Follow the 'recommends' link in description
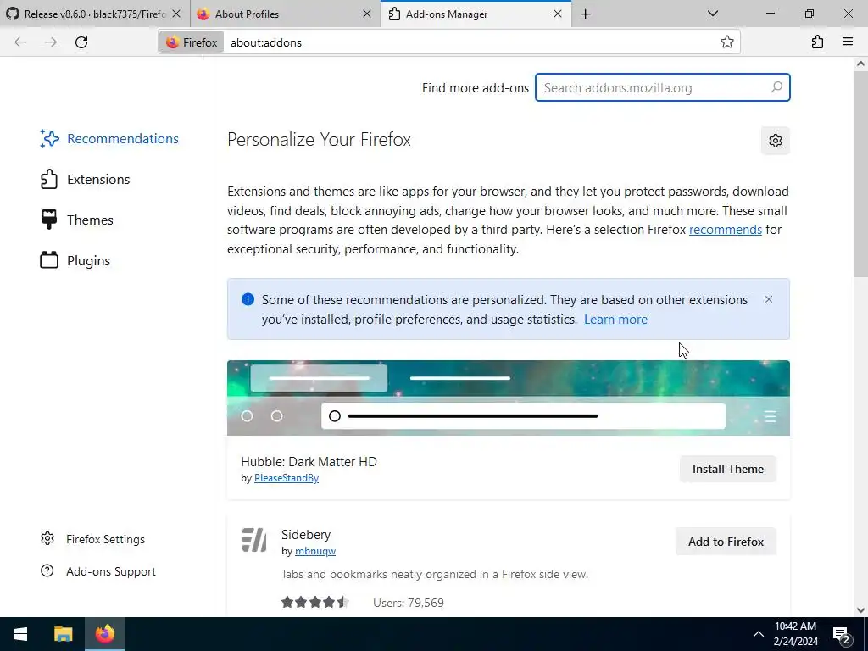 (726, 230)
